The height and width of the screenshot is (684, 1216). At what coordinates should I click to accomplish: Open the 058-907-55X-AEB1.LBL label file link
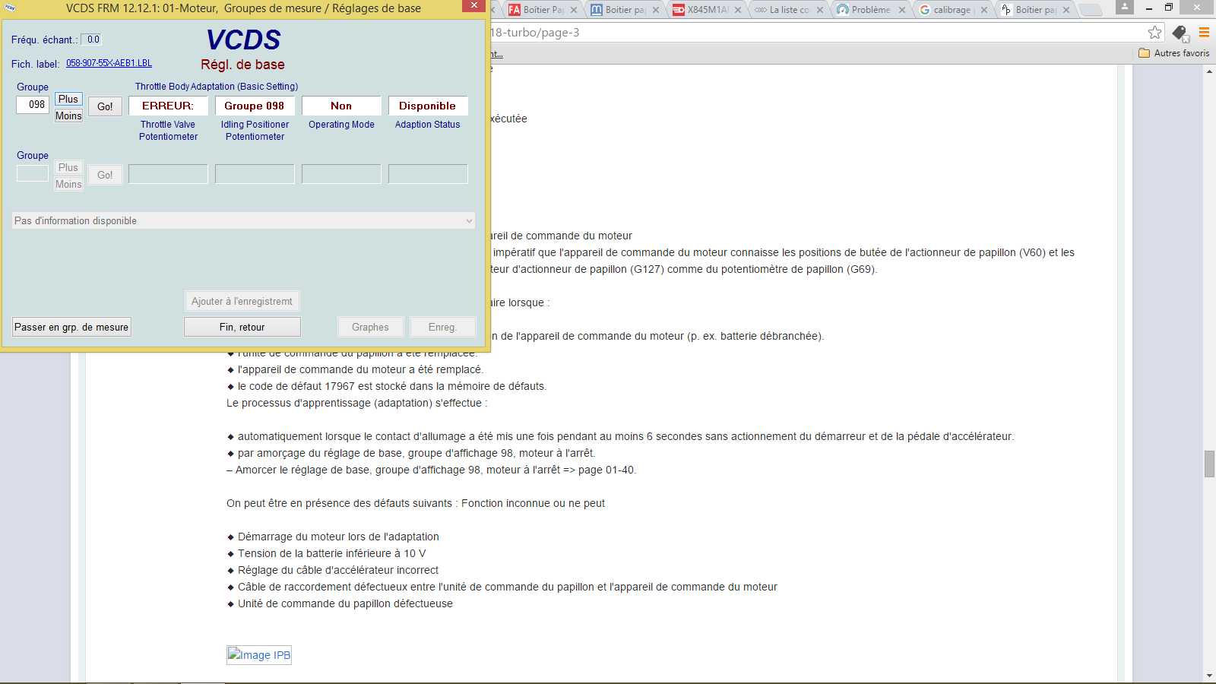tap(109, 64)
